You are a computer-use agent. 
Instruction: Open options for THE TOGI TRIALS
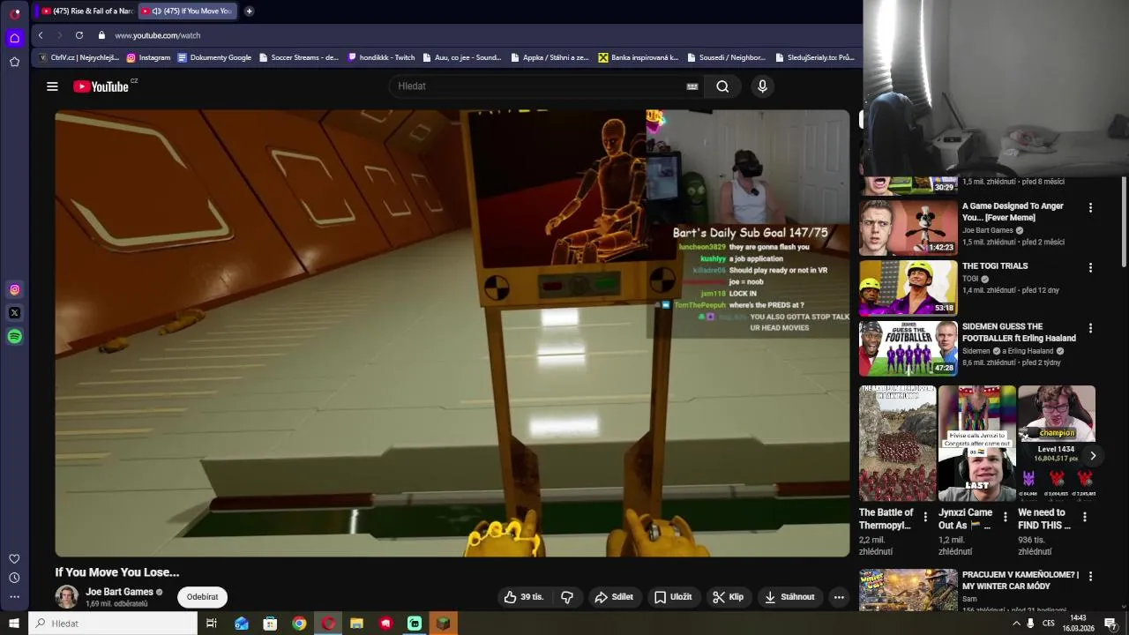coord(1090,267)
